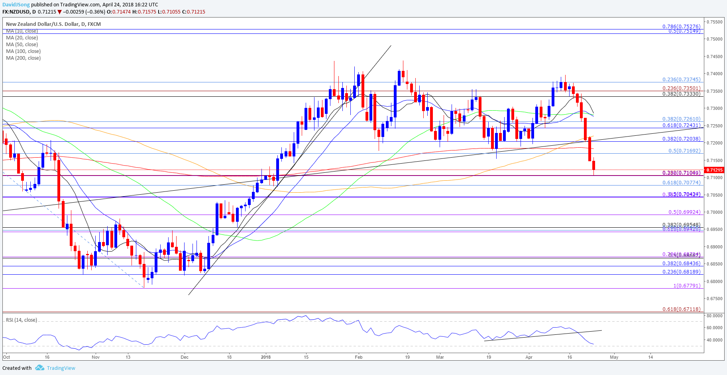The height and width of the screenshot is (375, 727).
Task: Click the red 0.236(0.73501) retracement label
Action: click(x=681, y=88)
